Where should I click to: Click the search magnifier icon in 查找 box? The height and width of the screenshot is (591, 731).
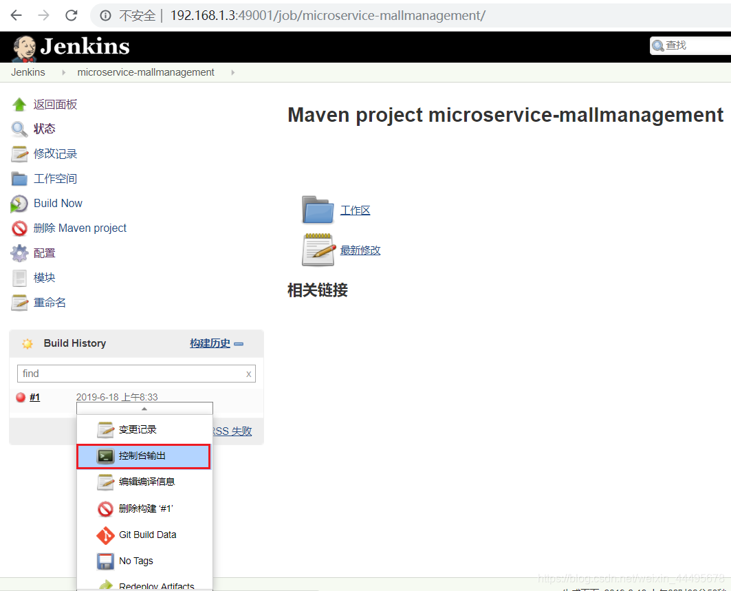coord(658,45)
